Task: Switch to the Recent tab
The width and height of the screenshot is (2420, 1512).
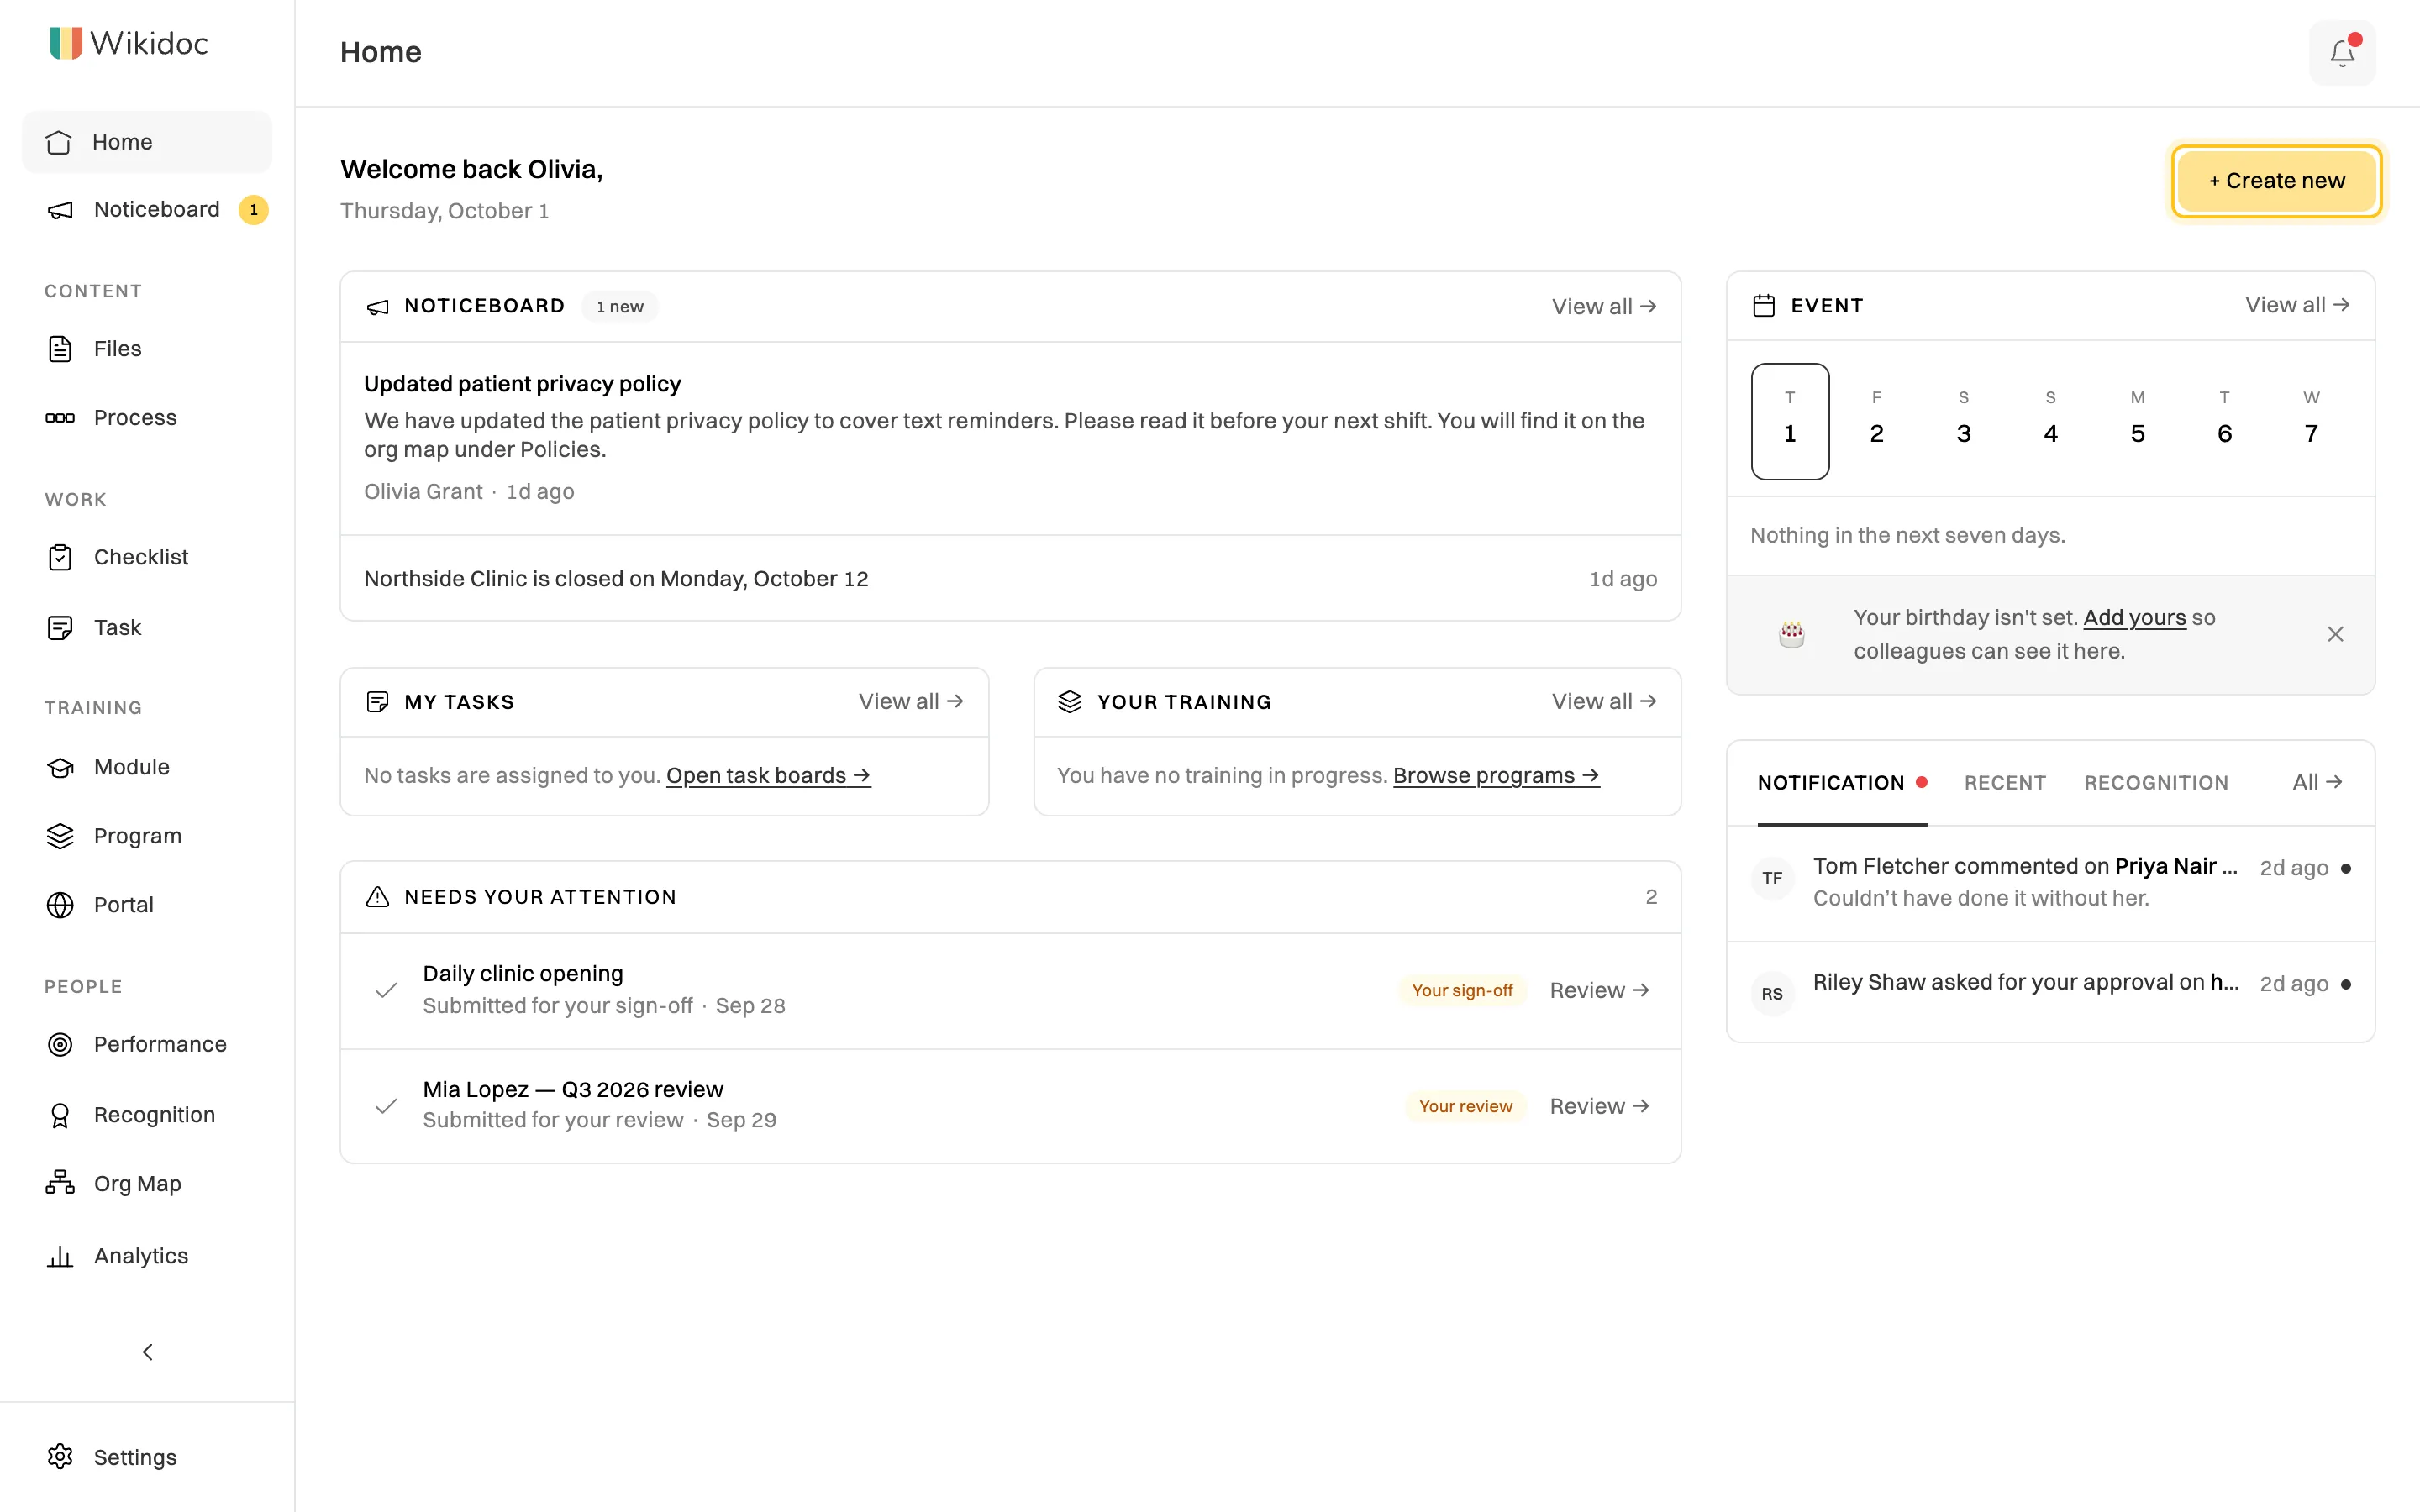Action: click(x=2004, y=783)
